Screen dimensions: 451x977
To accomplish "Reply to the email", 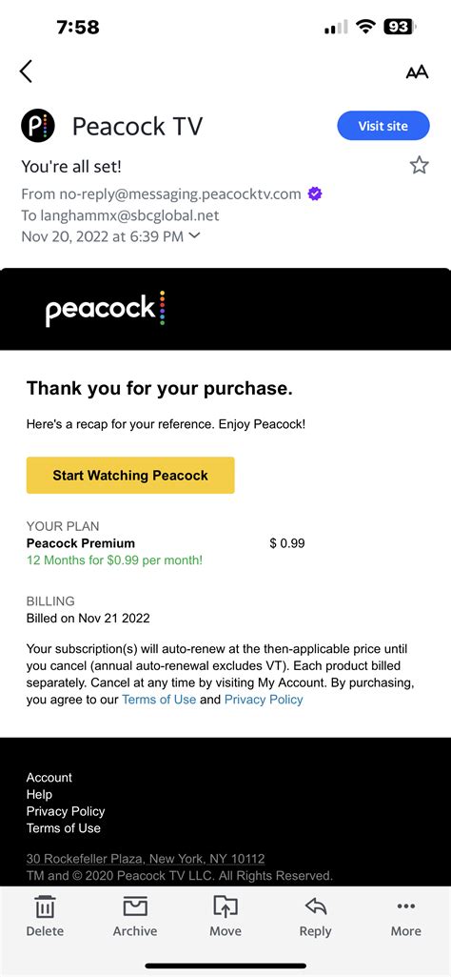I will tap(315, 915).
